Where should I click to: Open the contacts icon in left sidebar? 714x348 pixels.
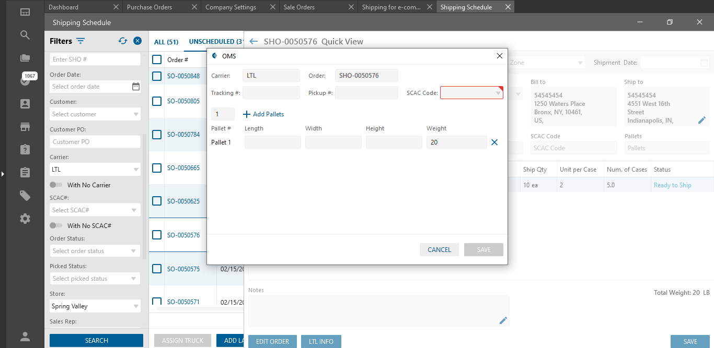pyautogui.click(x=25, y=104)
